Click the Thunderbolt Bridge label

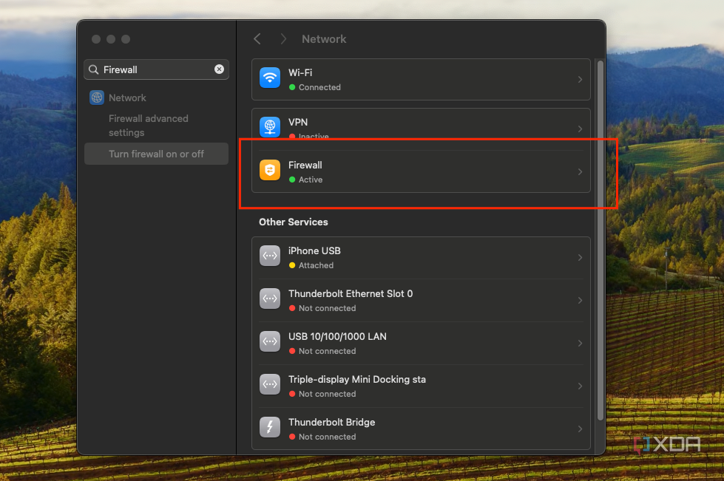tap(331, 423)
